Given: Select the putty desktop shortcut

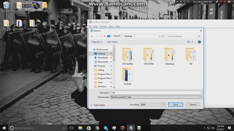Looking at the screenshot, I should 32,7.
